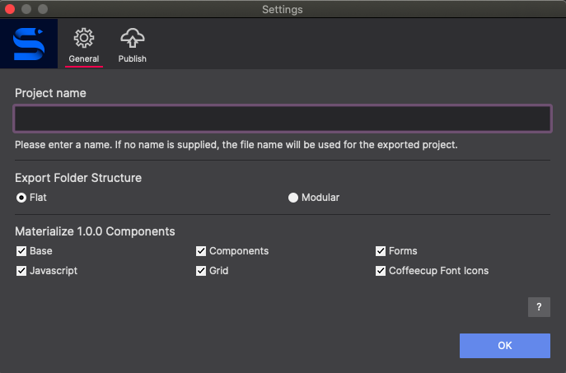
Task: Uncheck the Base component checkbox
Action: click(x=21, y=251)
